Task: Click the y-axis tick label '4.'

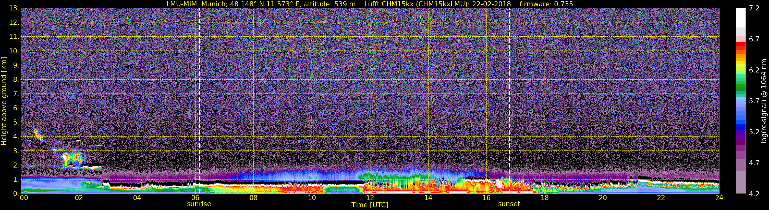Action: [x=16, y=137]
